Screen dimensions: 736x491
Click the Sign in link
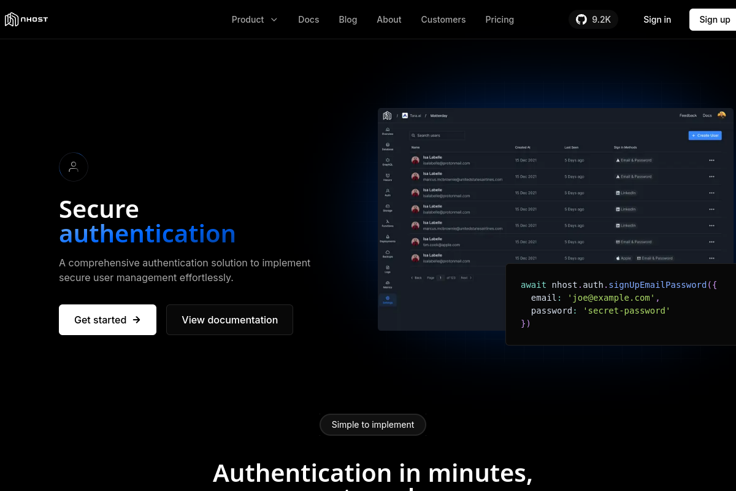(x=657, y=20)
